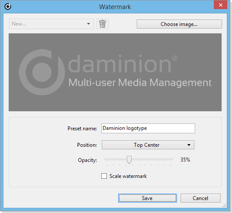Cancel the watermark dialog
Image resolution: width=232 pixels, height=213 pixels.
200,198
